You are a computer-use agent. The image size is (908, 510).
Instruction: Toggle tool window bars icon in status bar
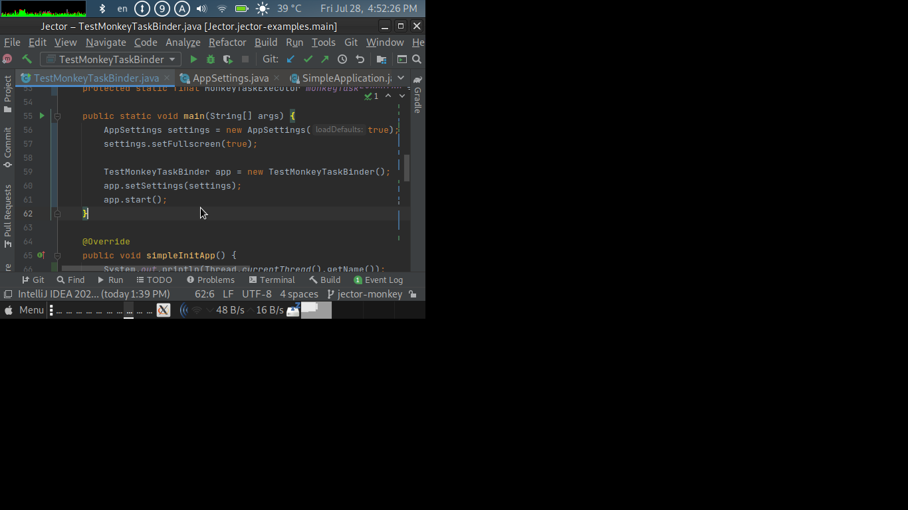click(7, 294)
